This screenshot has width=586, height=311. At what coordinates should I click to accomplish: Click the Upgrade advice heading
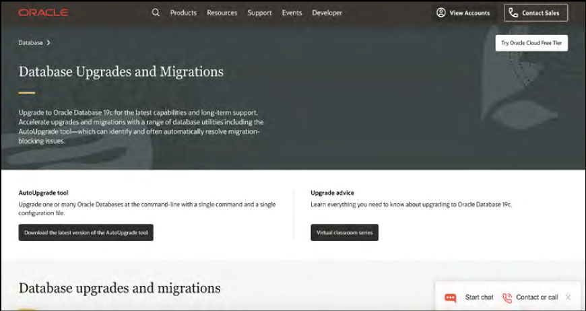(332, 193)
